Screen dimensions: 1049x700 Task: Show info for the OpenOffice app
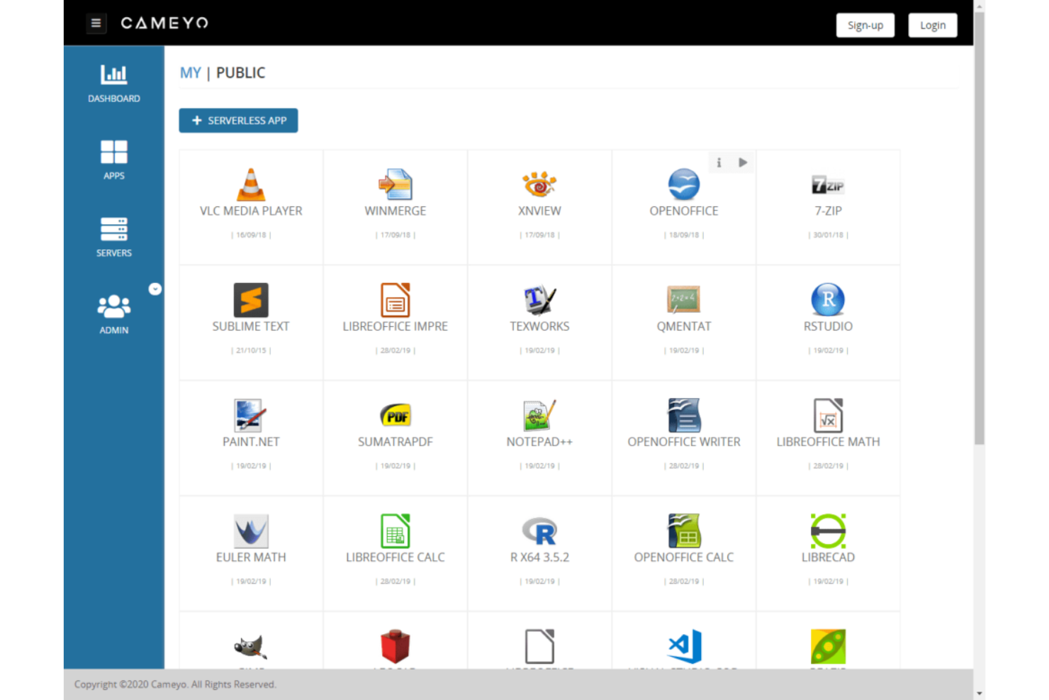(719, 162)
